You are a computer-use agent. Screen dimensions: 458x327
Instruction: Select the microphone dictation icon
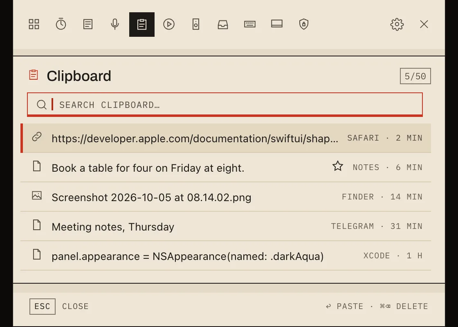115,24
